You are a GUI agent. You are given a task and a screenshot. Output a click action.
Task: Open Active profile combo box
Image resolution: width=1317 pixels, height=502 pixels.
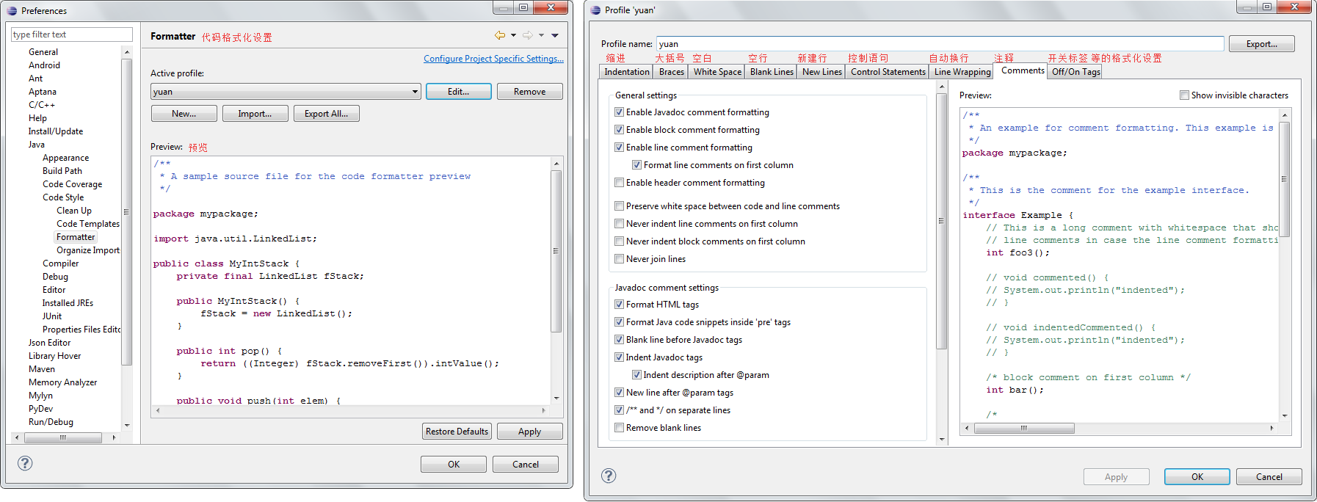(x=286, y=92)
